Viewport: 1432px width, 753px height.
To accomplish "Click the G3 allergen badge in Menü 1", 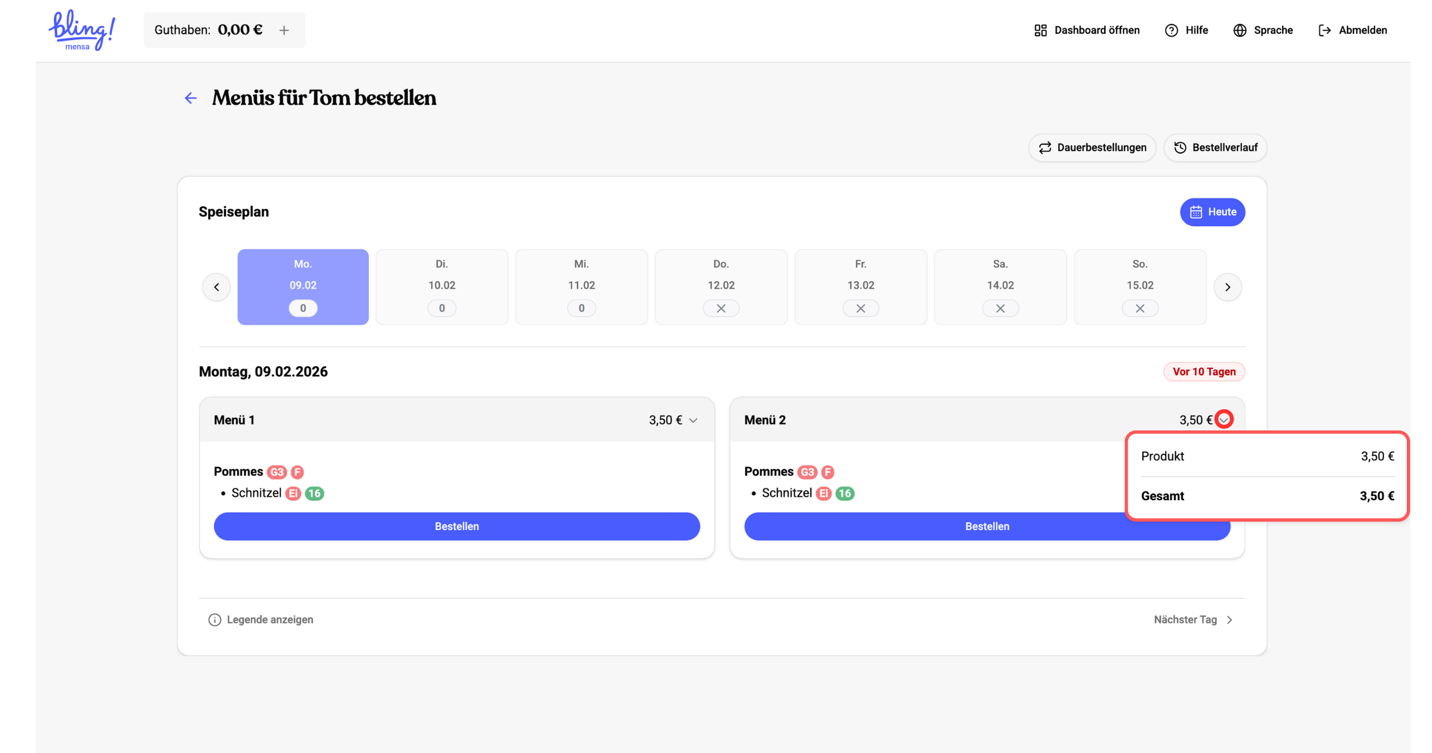I will 276,472.
